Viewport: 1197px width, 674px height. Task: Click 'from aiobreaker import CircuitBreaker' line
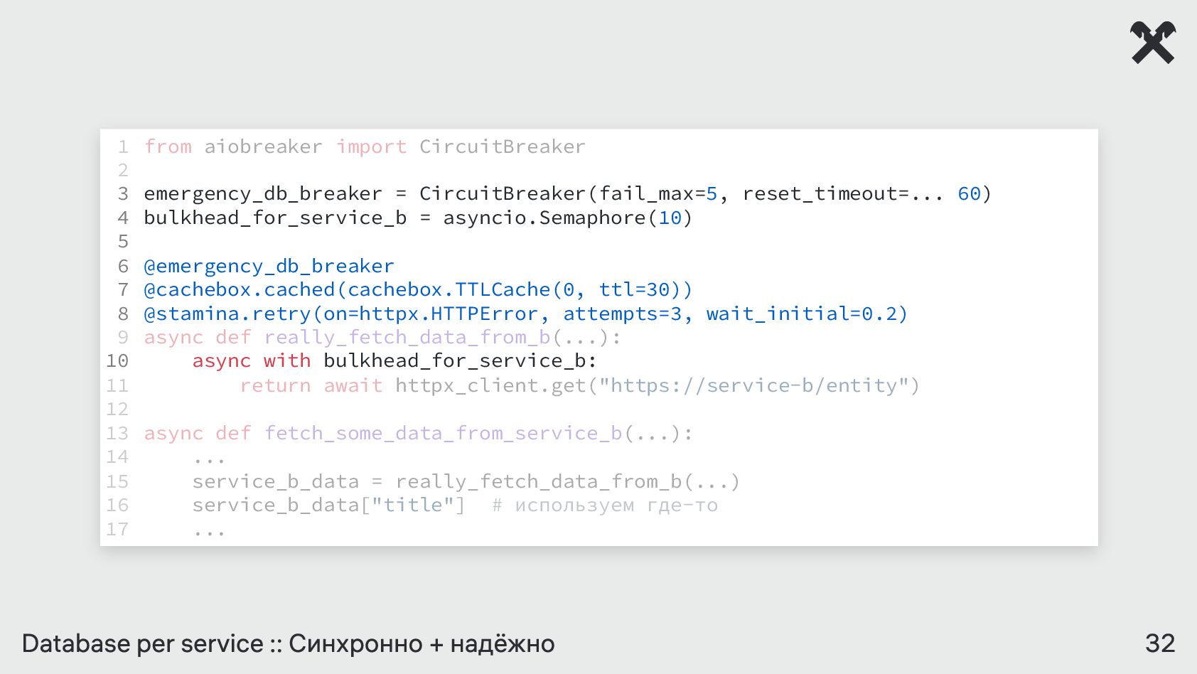[x=365, y=146]
